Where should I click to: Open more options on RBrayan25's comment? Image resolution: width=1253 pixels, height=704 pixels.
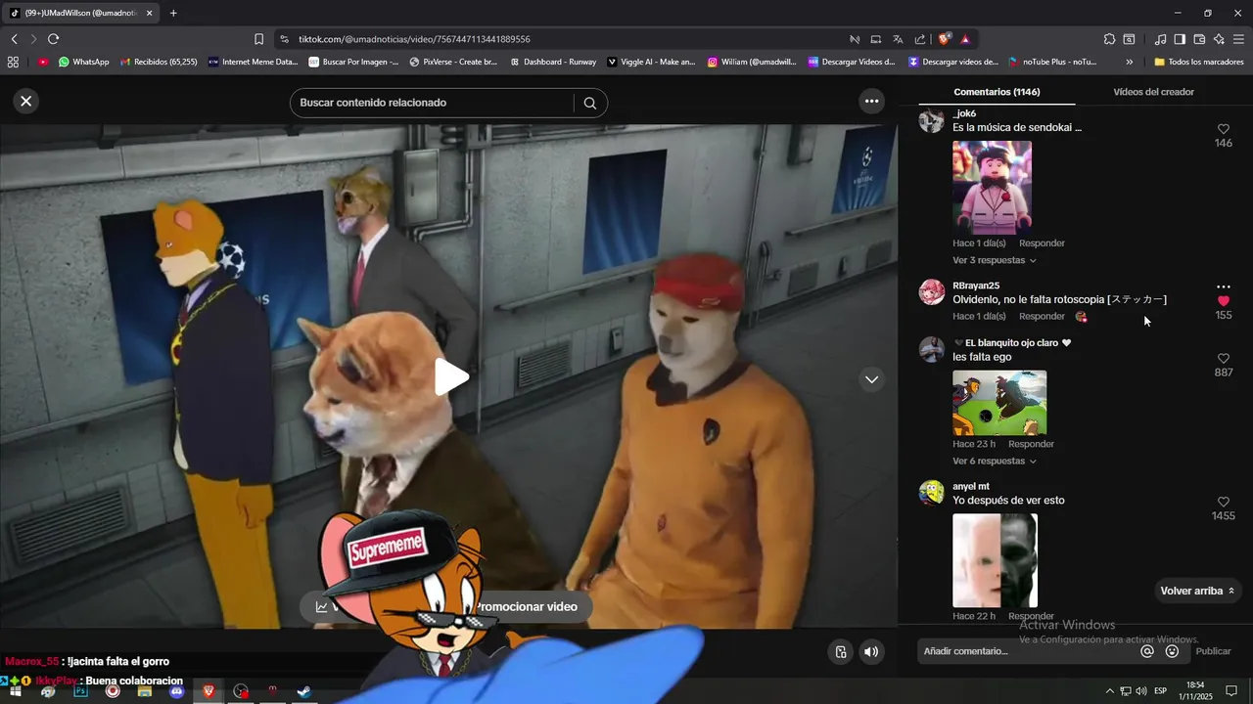point(1223,286)
